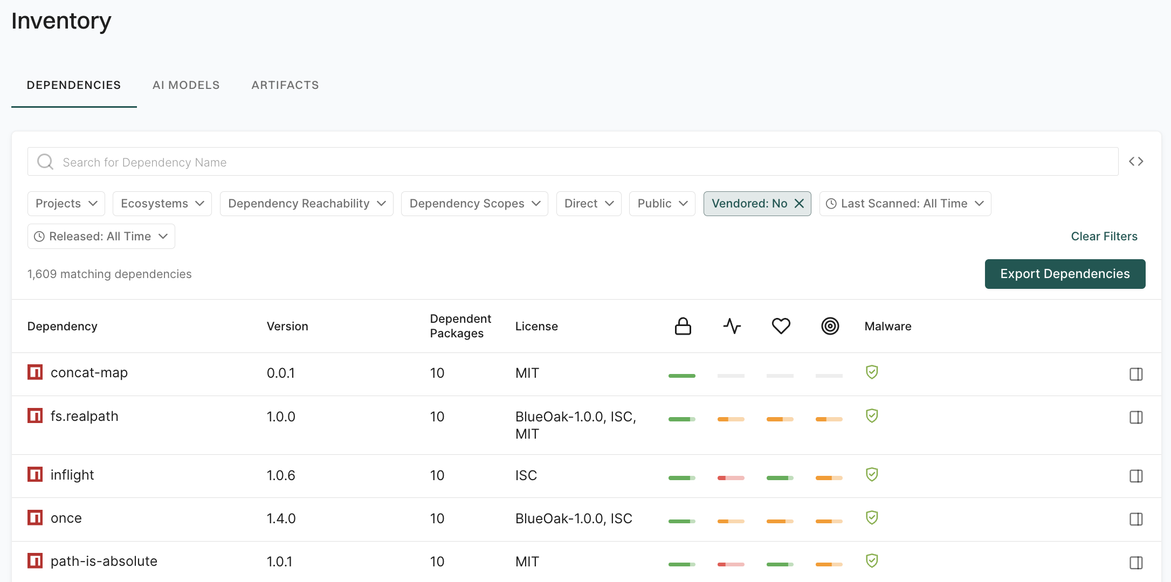Click the npm icon beside once

point(35,518)
